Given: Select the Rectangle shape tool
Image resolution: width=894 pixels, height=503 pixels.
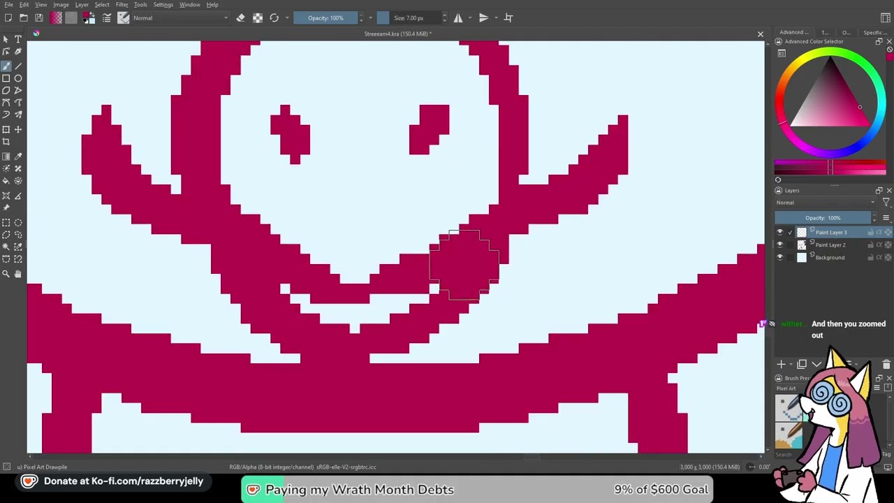Looking at the screenshot, I should 6,78.
